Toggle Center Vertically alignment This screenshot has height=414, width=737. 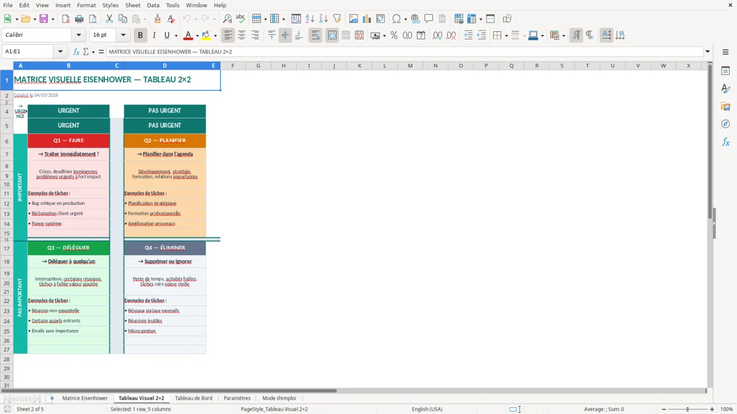coord(285,36)
